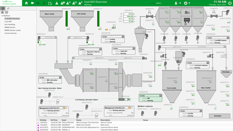
Task: Toggle the Coal Dust Collection group button
Action: [208, 63]
